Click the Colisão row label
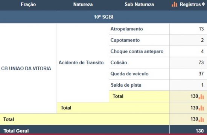207x135 pixels. (119, 63)
